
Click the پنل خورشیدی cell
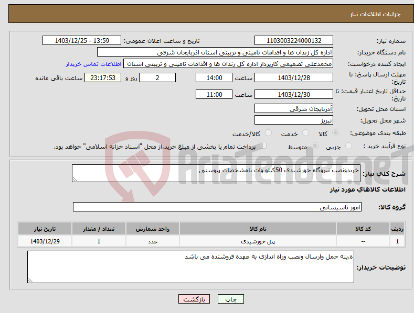pyautogui.click(x=258, y=241)
